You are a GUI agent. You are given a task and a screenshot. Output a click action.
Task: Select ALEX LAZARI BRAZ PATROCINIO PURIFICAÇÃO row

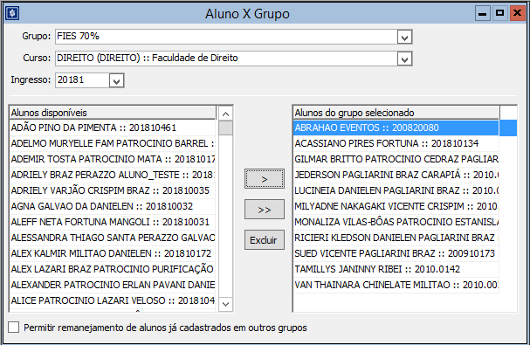coord(113,269)
